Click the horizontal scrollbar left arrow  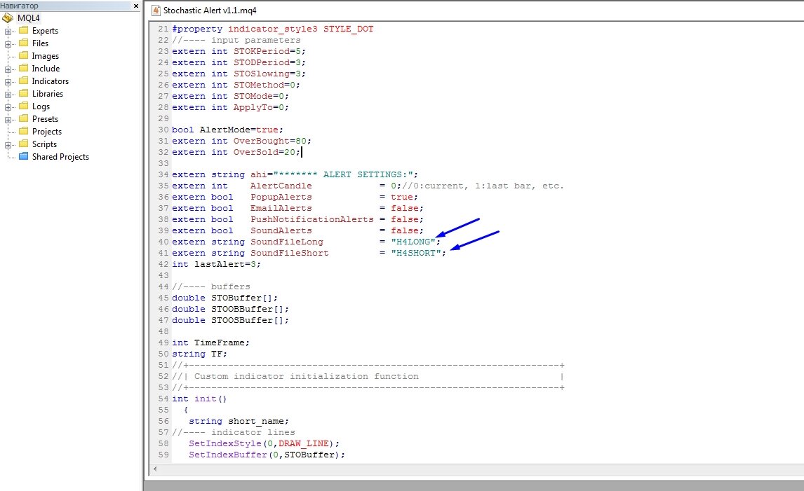(x=155, y=469)
